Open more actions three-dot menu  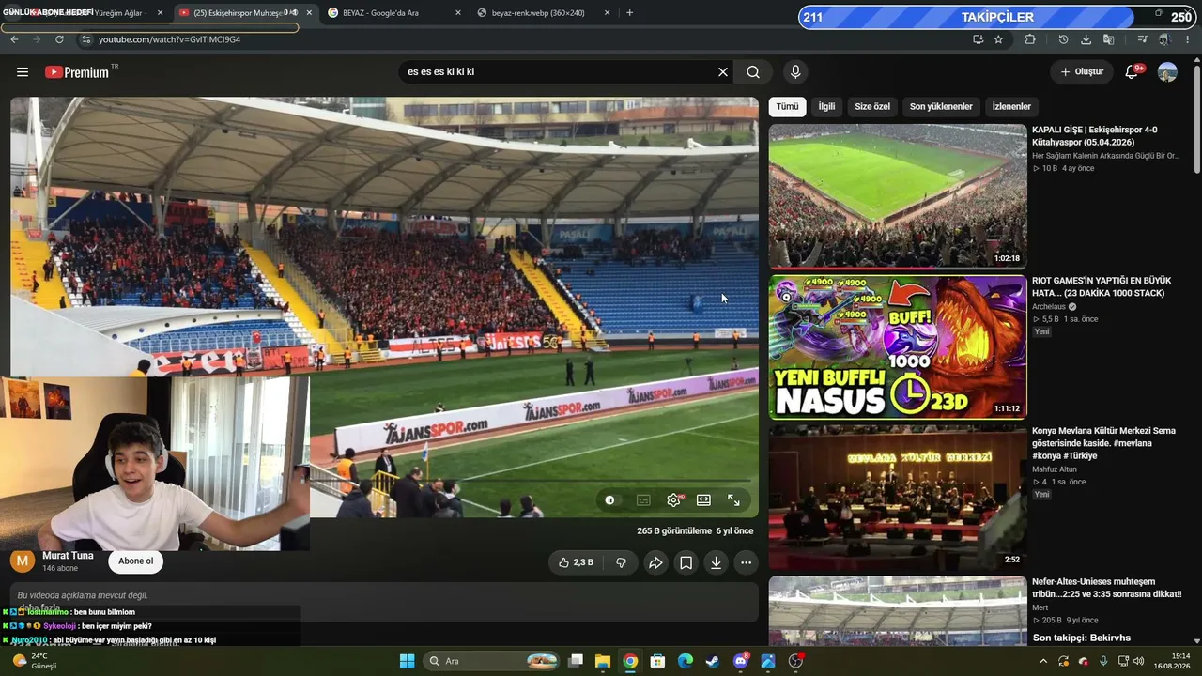pos(746,562)
